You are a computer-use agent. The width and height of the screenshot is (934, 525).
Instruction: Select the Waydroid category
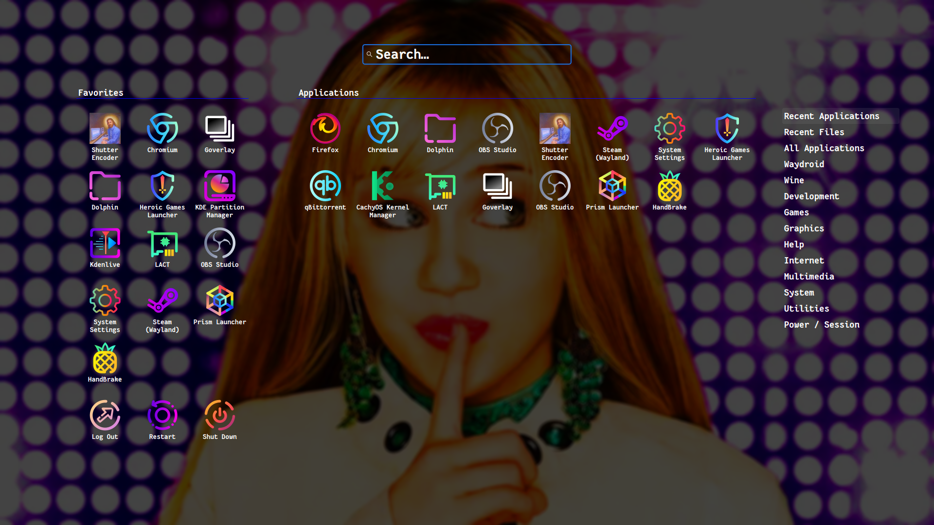coord(804,164)
